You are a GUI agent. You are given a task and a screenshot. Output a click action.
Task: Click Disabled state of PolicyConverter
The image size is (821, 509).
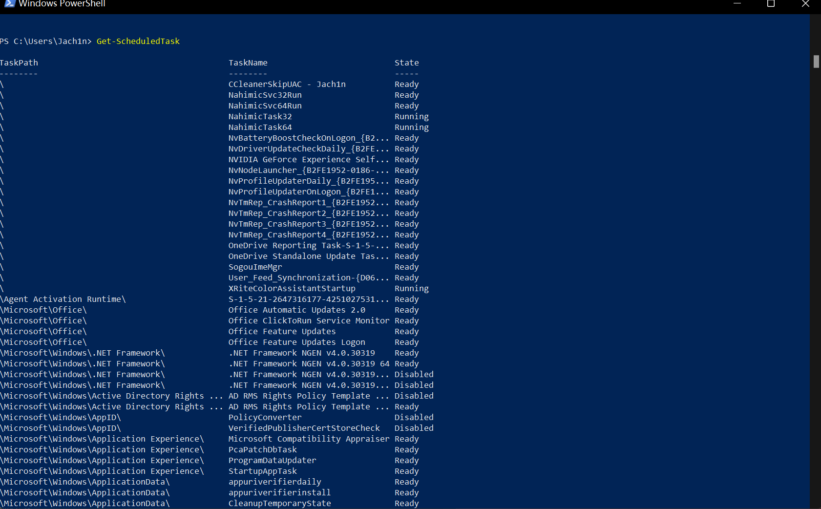click(414, 417)
